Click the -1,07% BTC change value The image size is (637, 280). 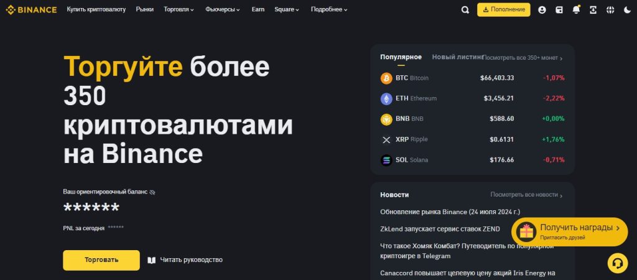point(553,78)
